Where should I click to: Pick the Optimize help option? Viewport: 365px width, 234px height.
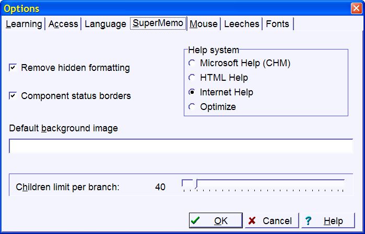point(192,107)
